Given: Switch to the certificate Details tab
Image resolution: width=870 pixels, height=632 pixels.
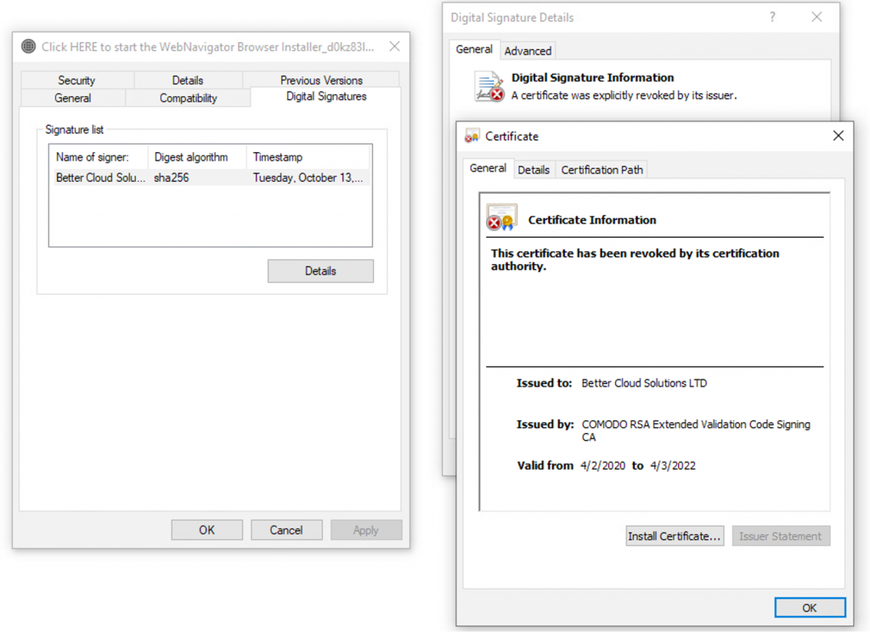Looking at the screenshot, I should (534, 170).
